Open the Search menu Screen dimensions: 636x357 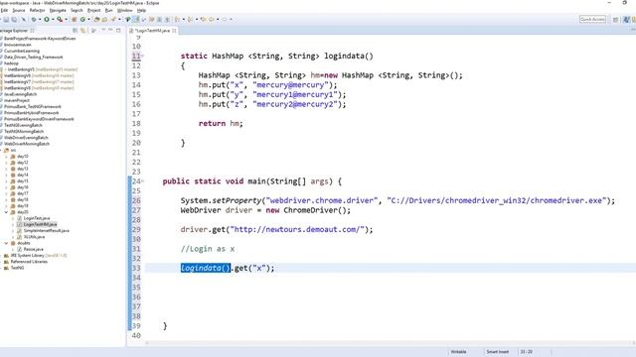pos(77,10)
